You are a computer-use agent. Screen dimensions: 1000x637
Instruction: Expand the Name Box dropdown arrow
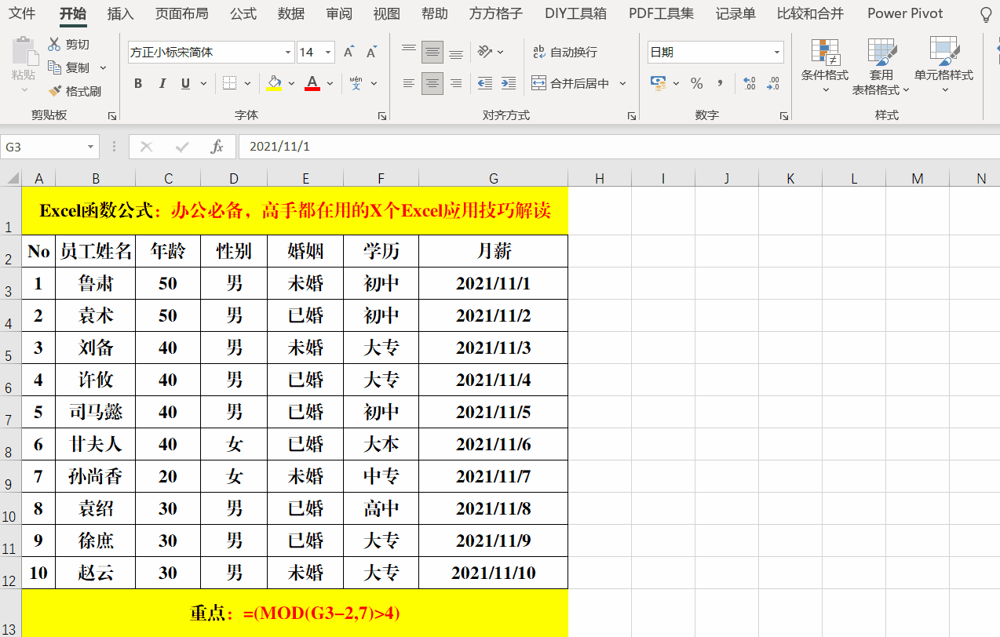point(91,147)
